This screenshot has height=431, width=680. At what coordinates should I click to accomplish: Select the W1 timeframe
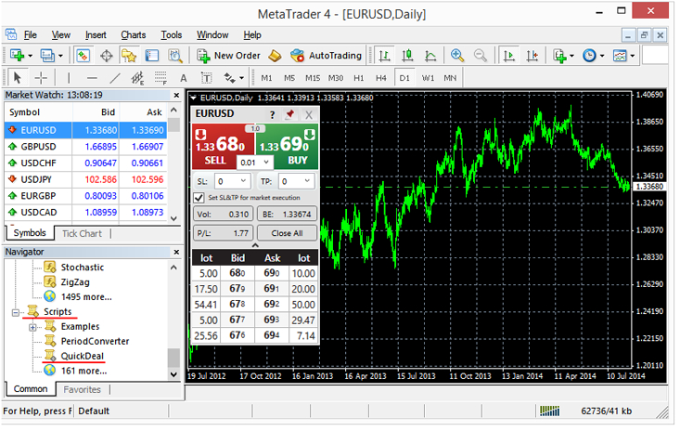428,78
